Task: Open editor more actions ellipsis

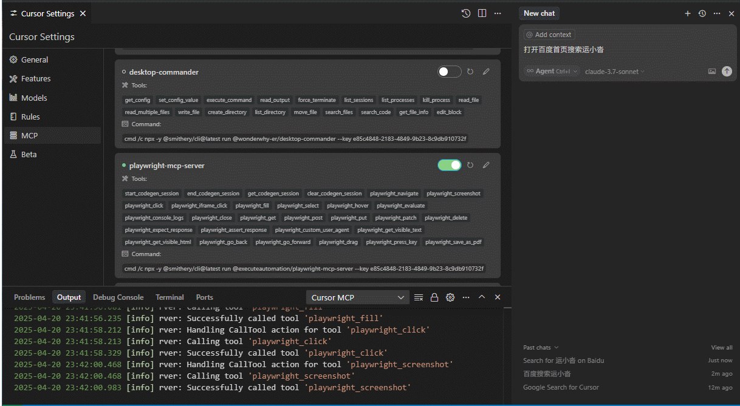Action: [x=498, y=13]
